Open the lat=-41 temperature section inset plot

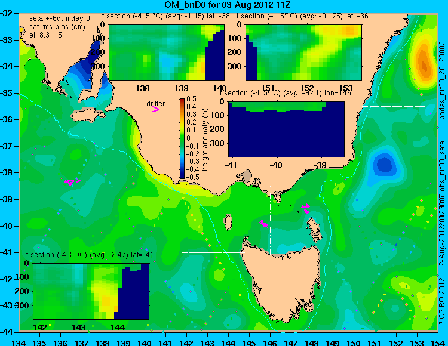pos(91,291)
